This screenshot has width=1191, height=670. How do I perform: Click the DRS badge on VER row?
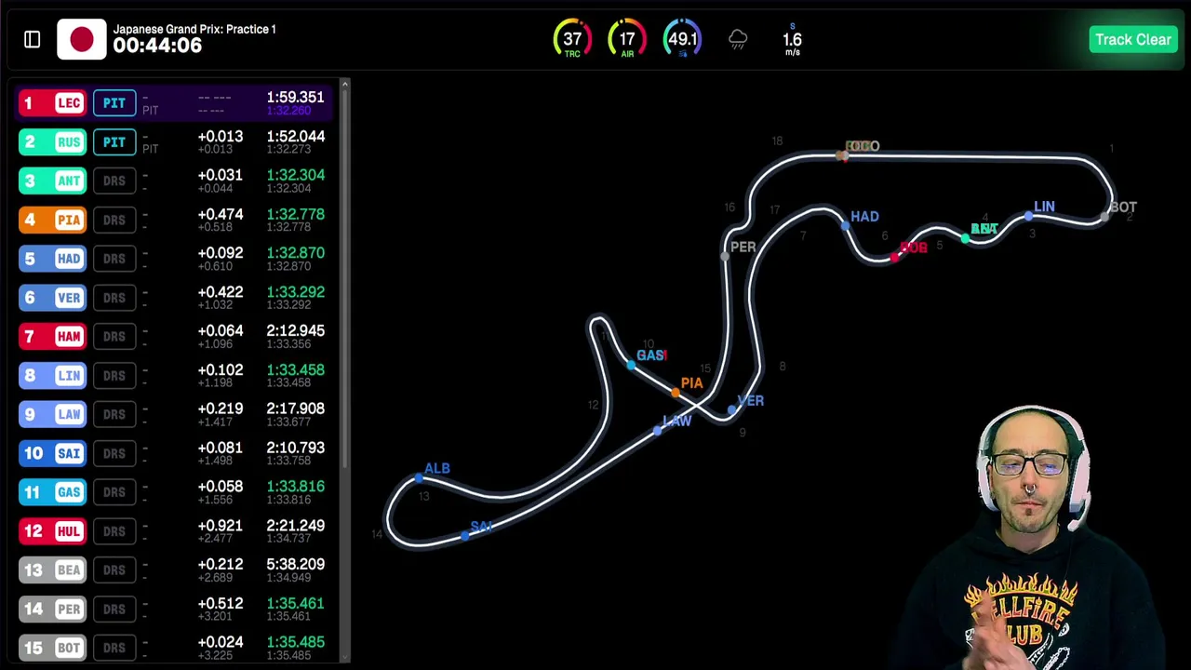click(114, 298)
